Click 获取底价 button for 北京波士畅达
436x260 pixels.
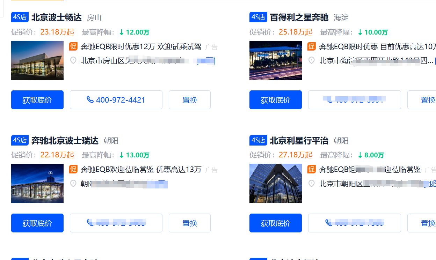(x=37, y=100)
